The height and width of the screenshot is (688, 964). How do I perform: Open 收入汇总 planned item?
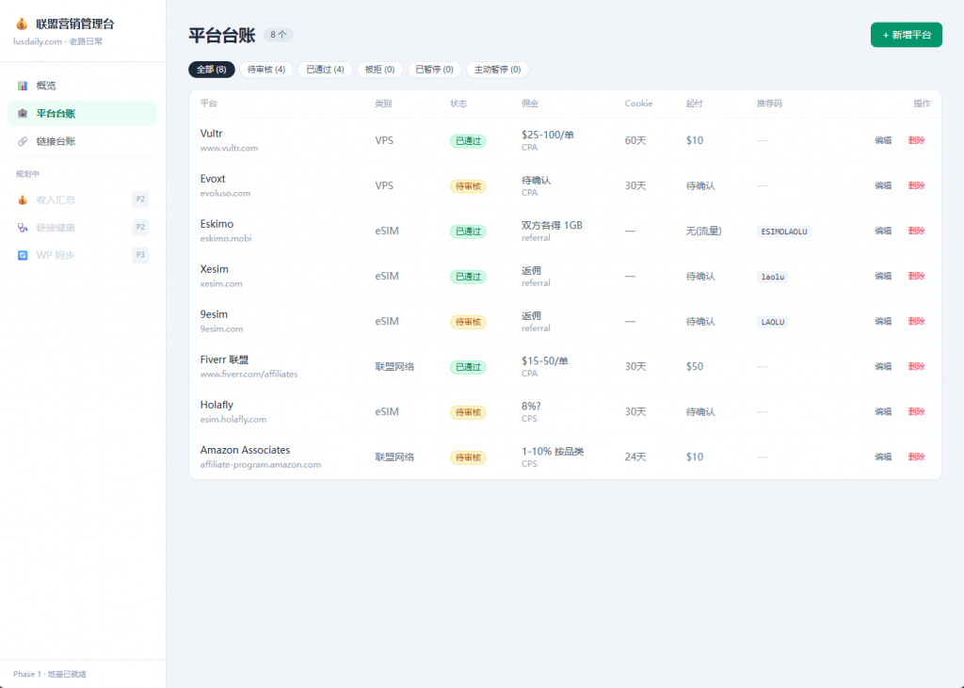coord(83,200)
